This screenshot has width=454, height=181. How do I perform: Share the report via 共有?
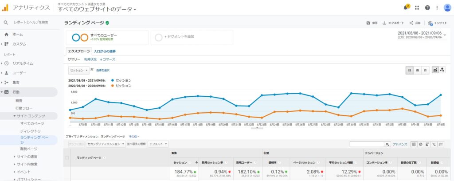(415, 23)
